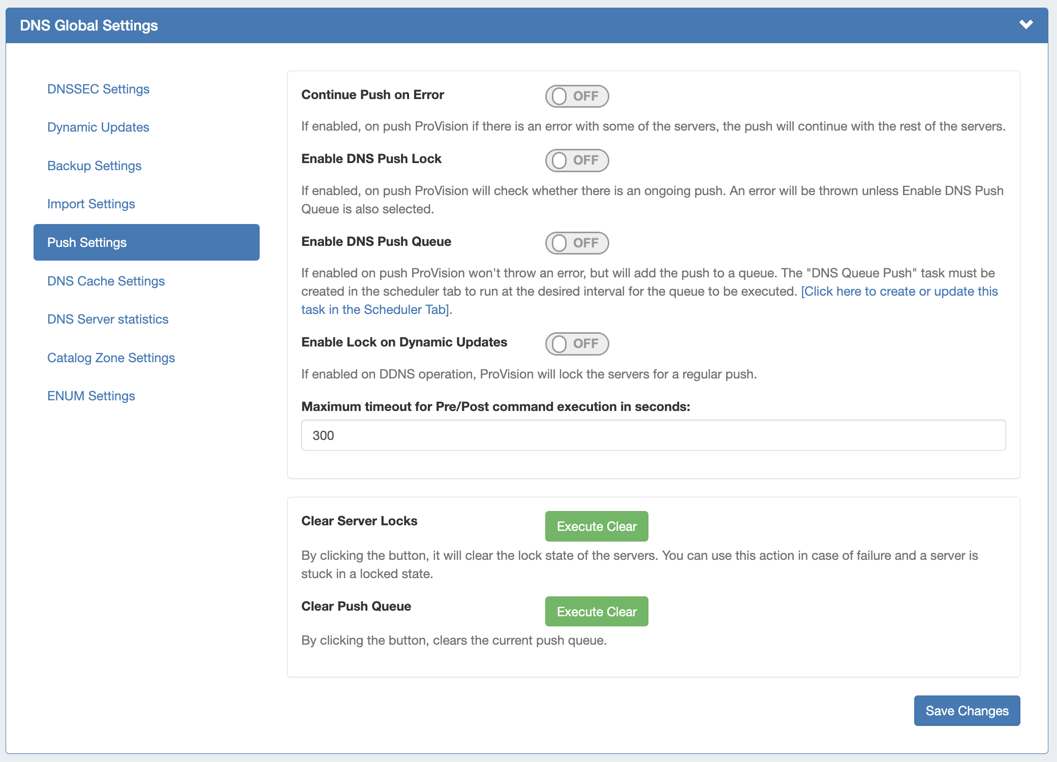1057x762 pixels.
Task: Turn on Enable DNS Push Queue switch
Action: coord(577,243)
